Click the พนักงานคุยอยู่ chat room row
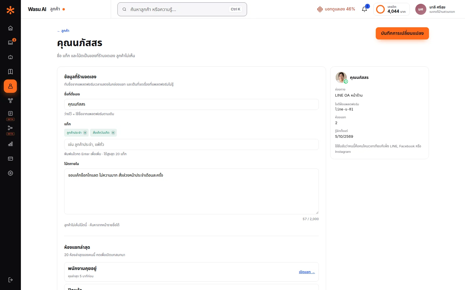 [x=192, y=272]
